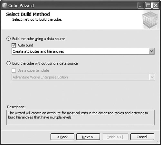The image size is (161, 145).
Task: Click the Description text box
Action: click(80, 118)
